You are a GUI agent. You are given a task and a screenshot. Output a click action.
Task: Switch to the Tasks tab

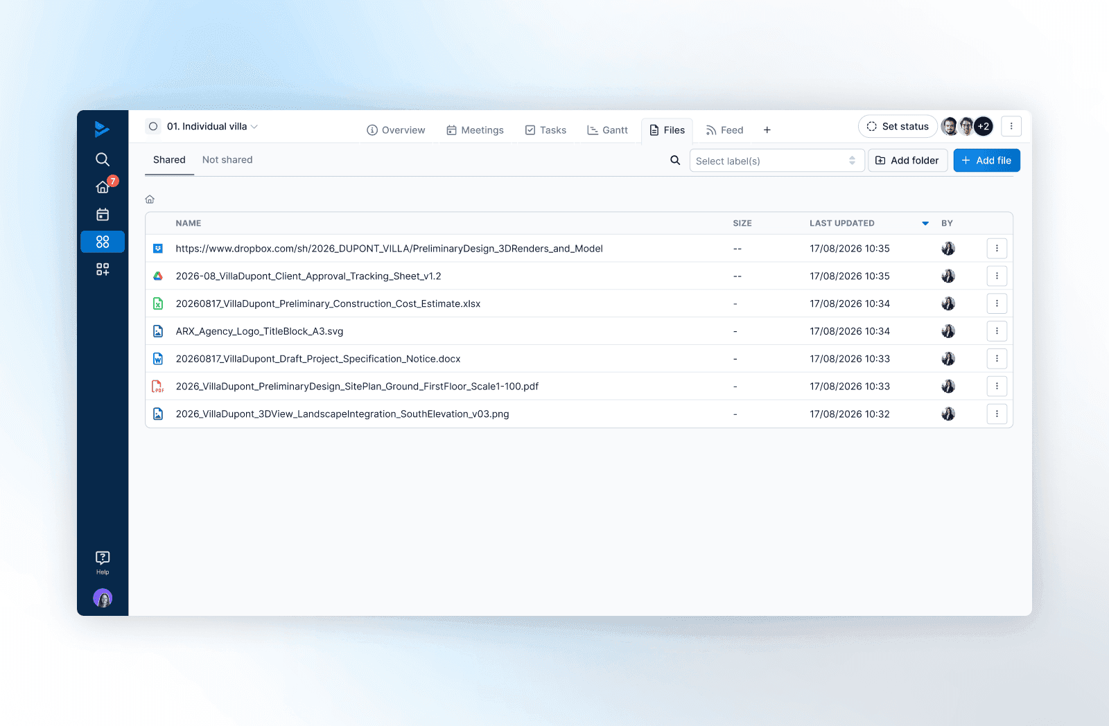(x=545, y=130)
